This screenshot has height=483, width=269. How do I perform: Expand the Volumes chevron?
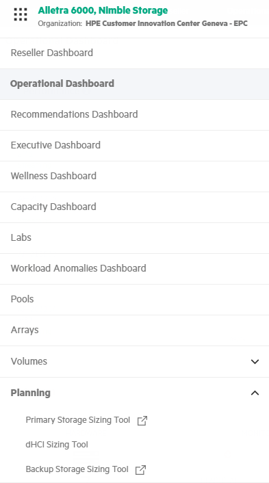point(255,362)
